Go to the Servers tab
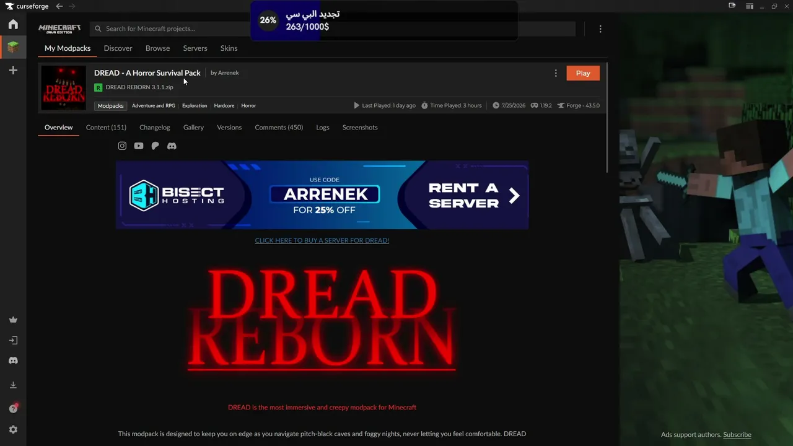The width and height of the screenshot is (793, 446). [x=195, y=48]
